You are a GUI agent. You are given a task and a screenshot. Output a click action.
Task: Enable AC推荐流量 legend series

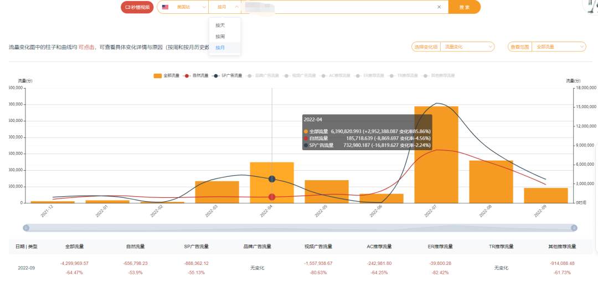point(335,75)
